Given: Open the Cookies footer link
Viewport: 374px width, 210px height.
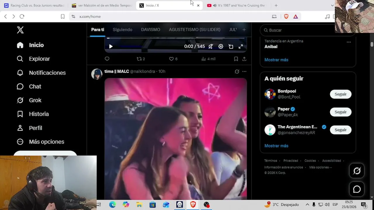Looking at the screenshot, I should point(310,161).
